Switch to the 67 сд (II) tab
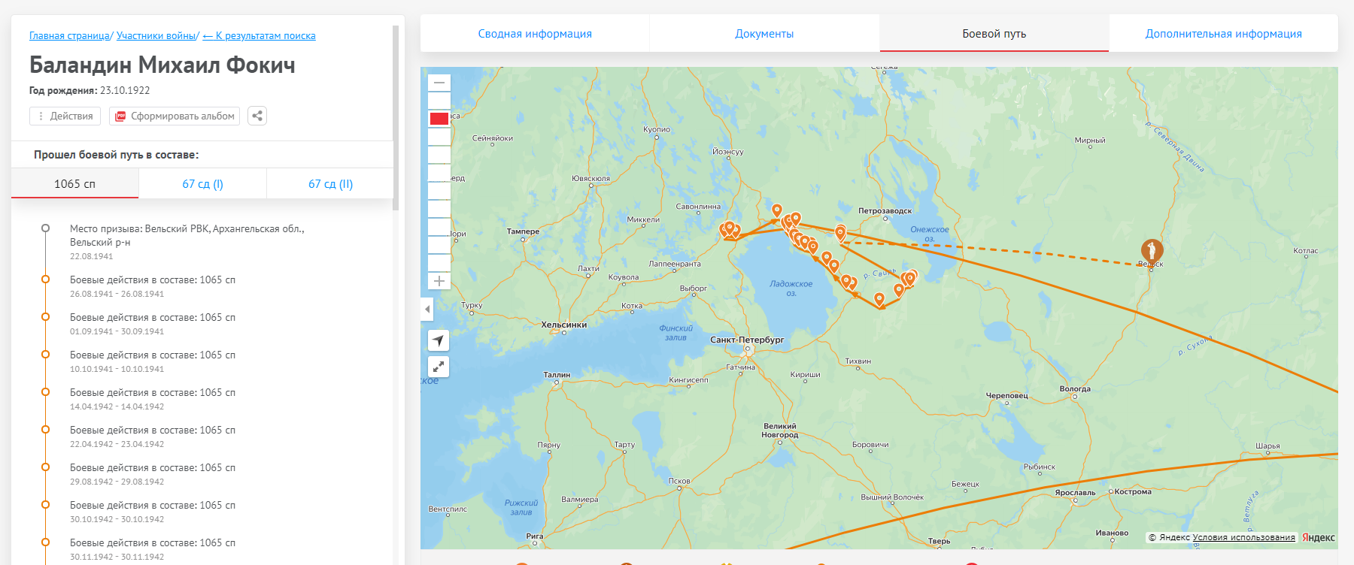This screenshot has width=1354, height=565. click(330, 184)
